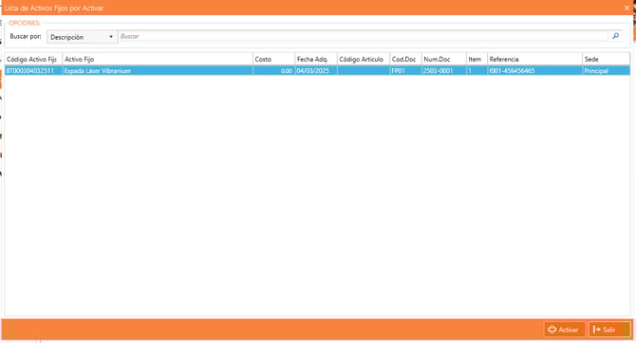This screenshot has width=636, height=343.
Task: Click the f001-456456465 reference cell
Action: (534, 70)
